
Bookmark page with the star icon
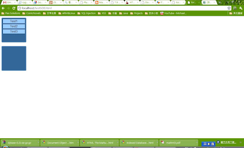pyautogui.click(x=229, y=8)
